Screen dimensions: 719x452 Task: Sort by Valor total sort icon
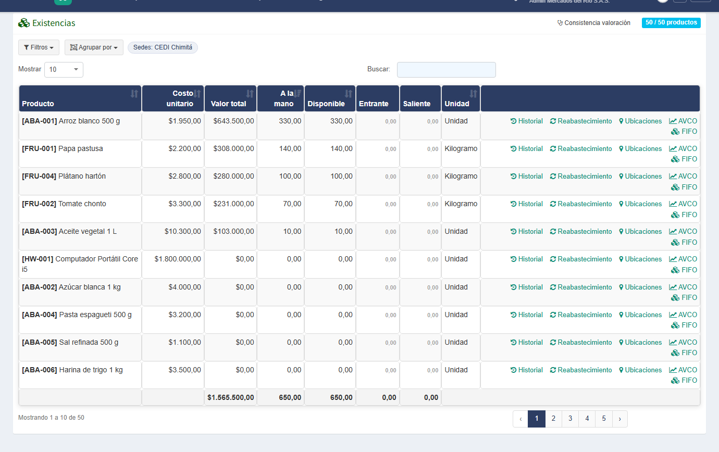coord(250,94)
